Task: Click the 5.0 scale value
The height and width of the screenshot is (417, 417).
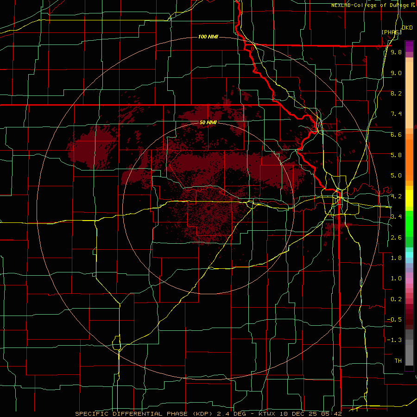Action: pos(396,176)
